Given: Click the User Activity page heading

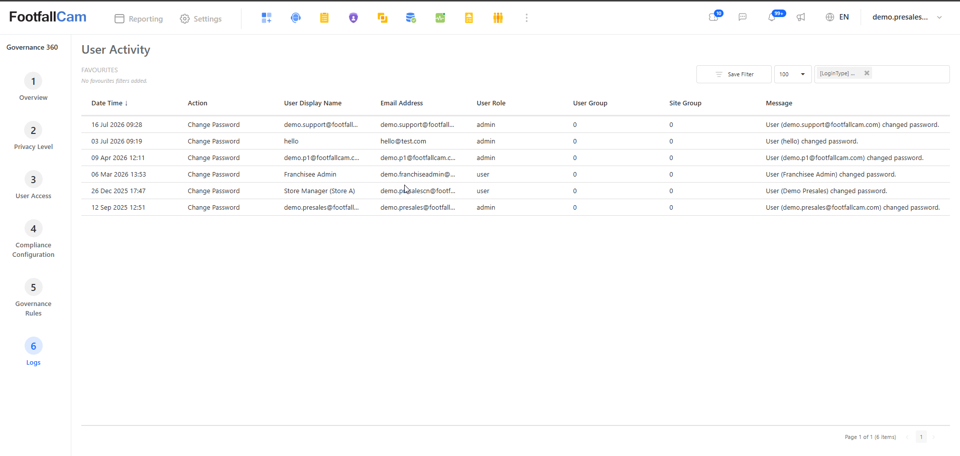Looking at the screenshot, I should tap(116, 50).
